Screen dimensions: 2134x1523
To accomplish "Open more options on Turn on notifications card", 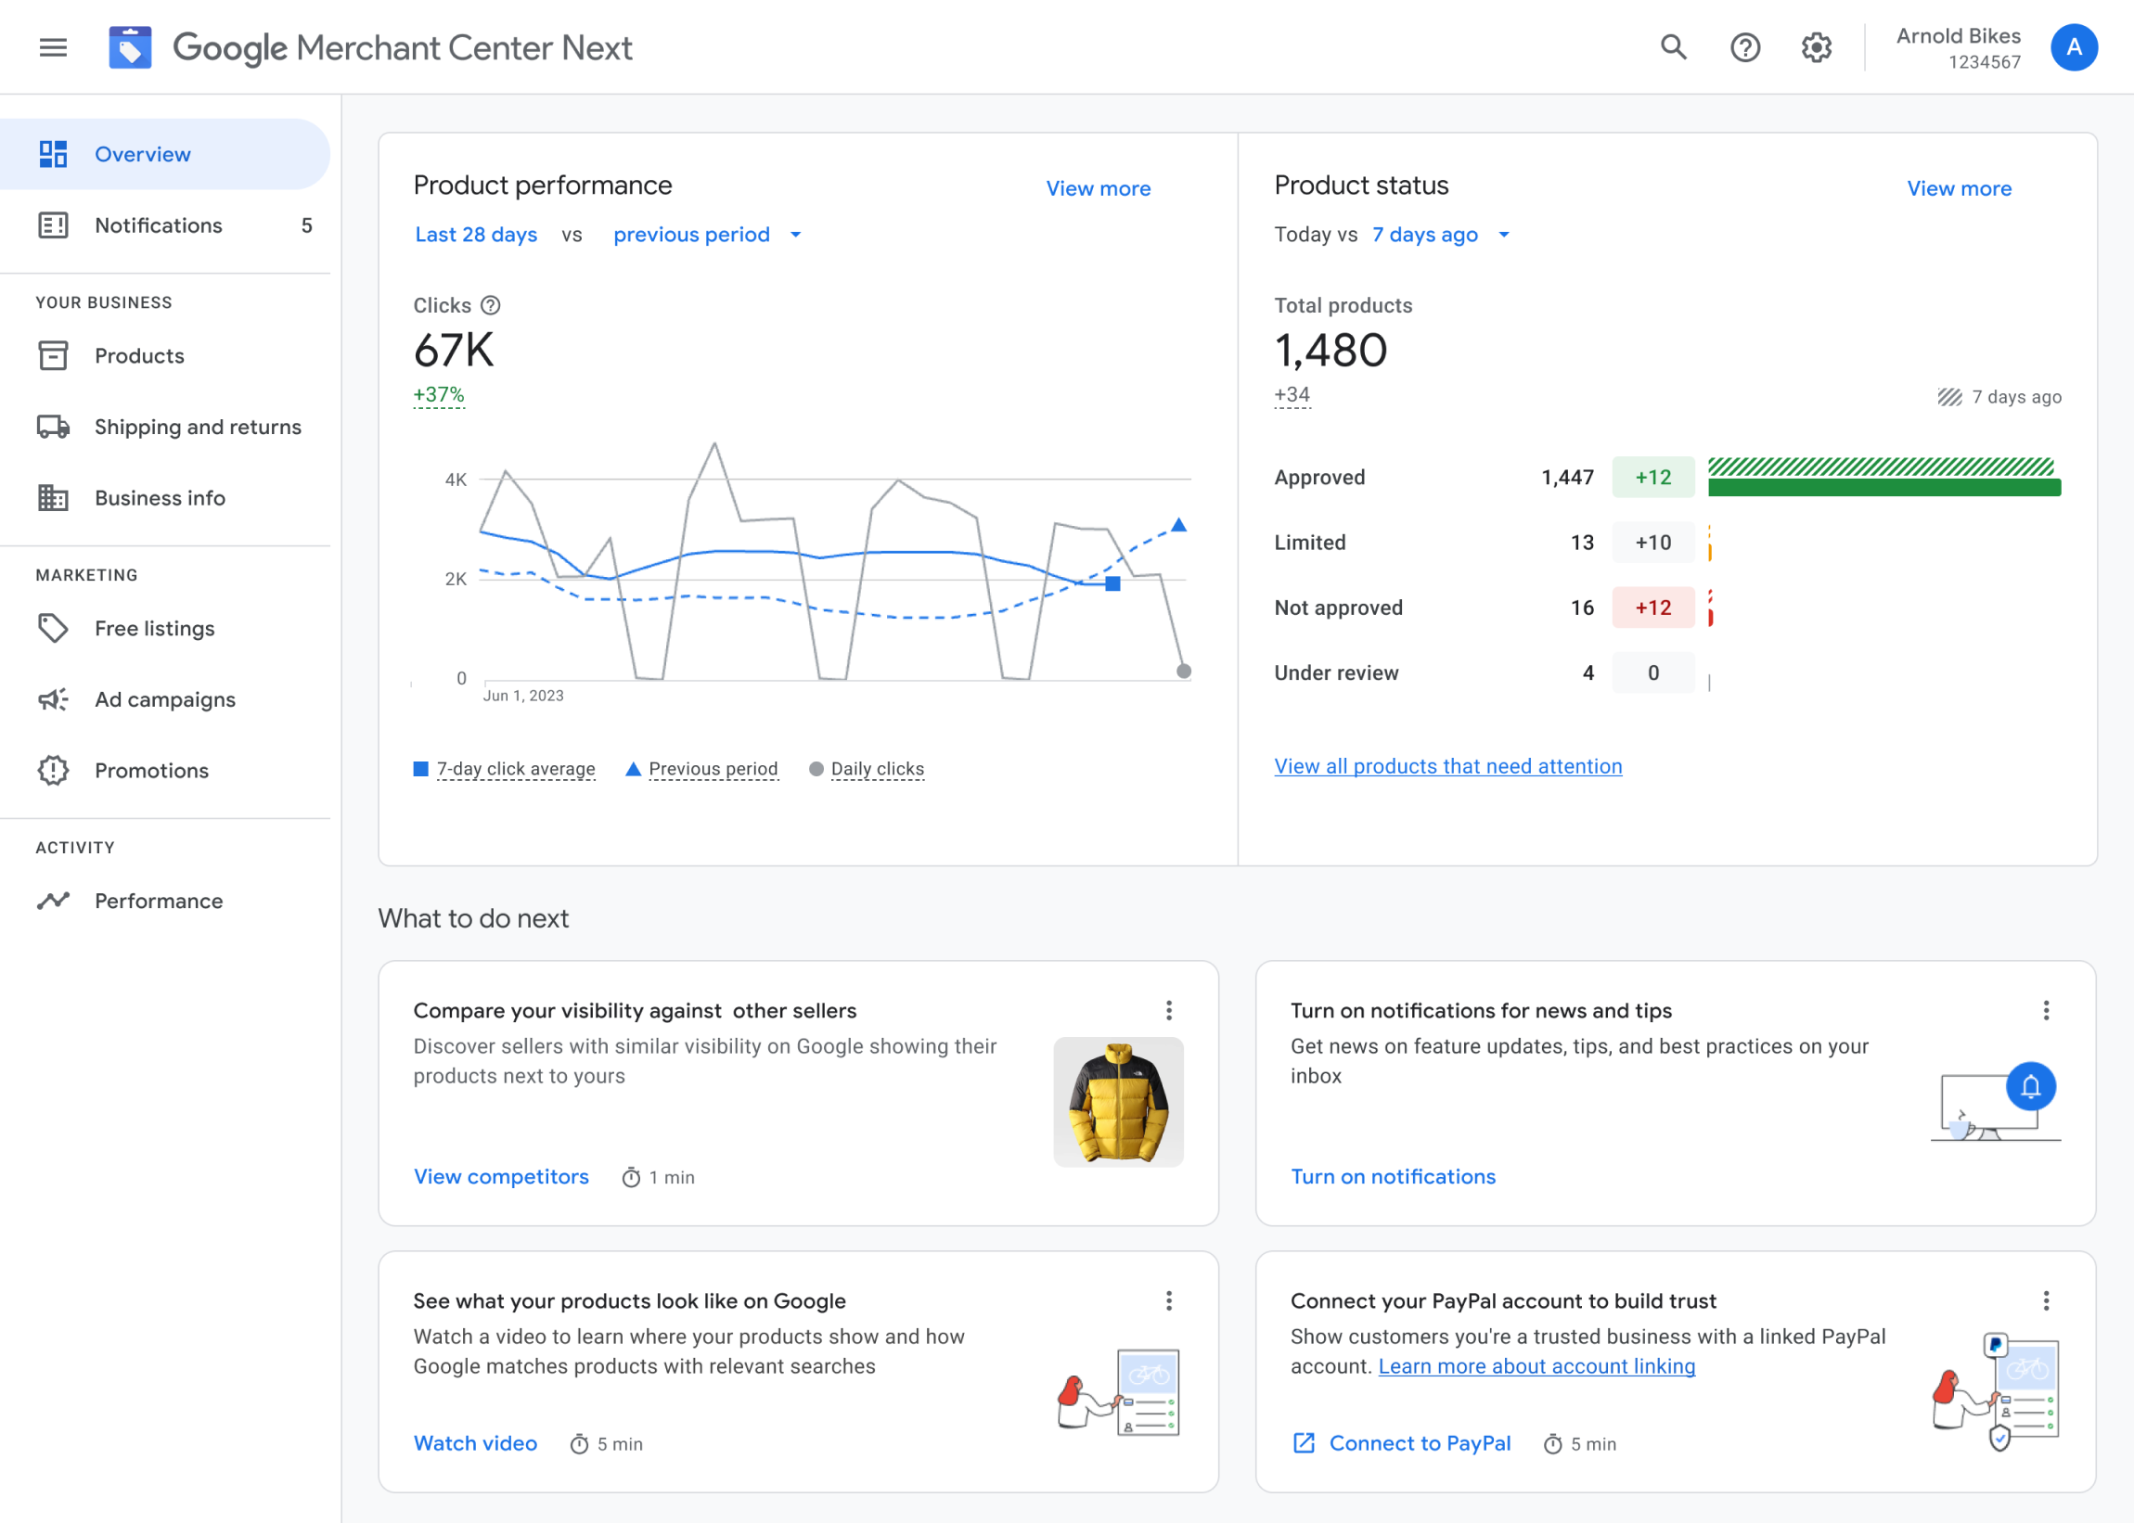I will point(2046,1010).
